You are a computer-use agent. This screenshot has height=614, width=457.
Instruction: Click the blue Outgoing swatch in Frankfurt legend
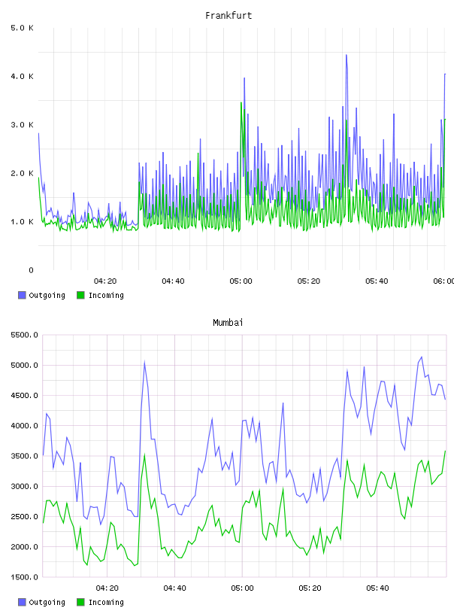[22, 295]
